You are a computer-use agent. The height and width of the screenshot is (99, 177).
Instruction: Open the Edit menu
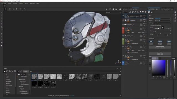(x=5, y=3)
